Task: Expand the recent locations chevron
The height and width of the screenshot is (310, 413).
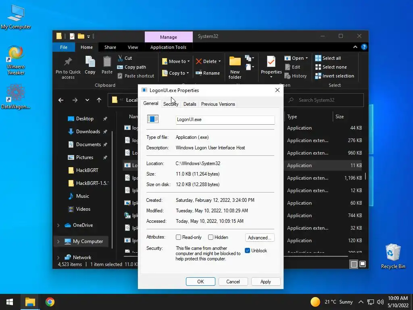Action: tap(87, 100)
